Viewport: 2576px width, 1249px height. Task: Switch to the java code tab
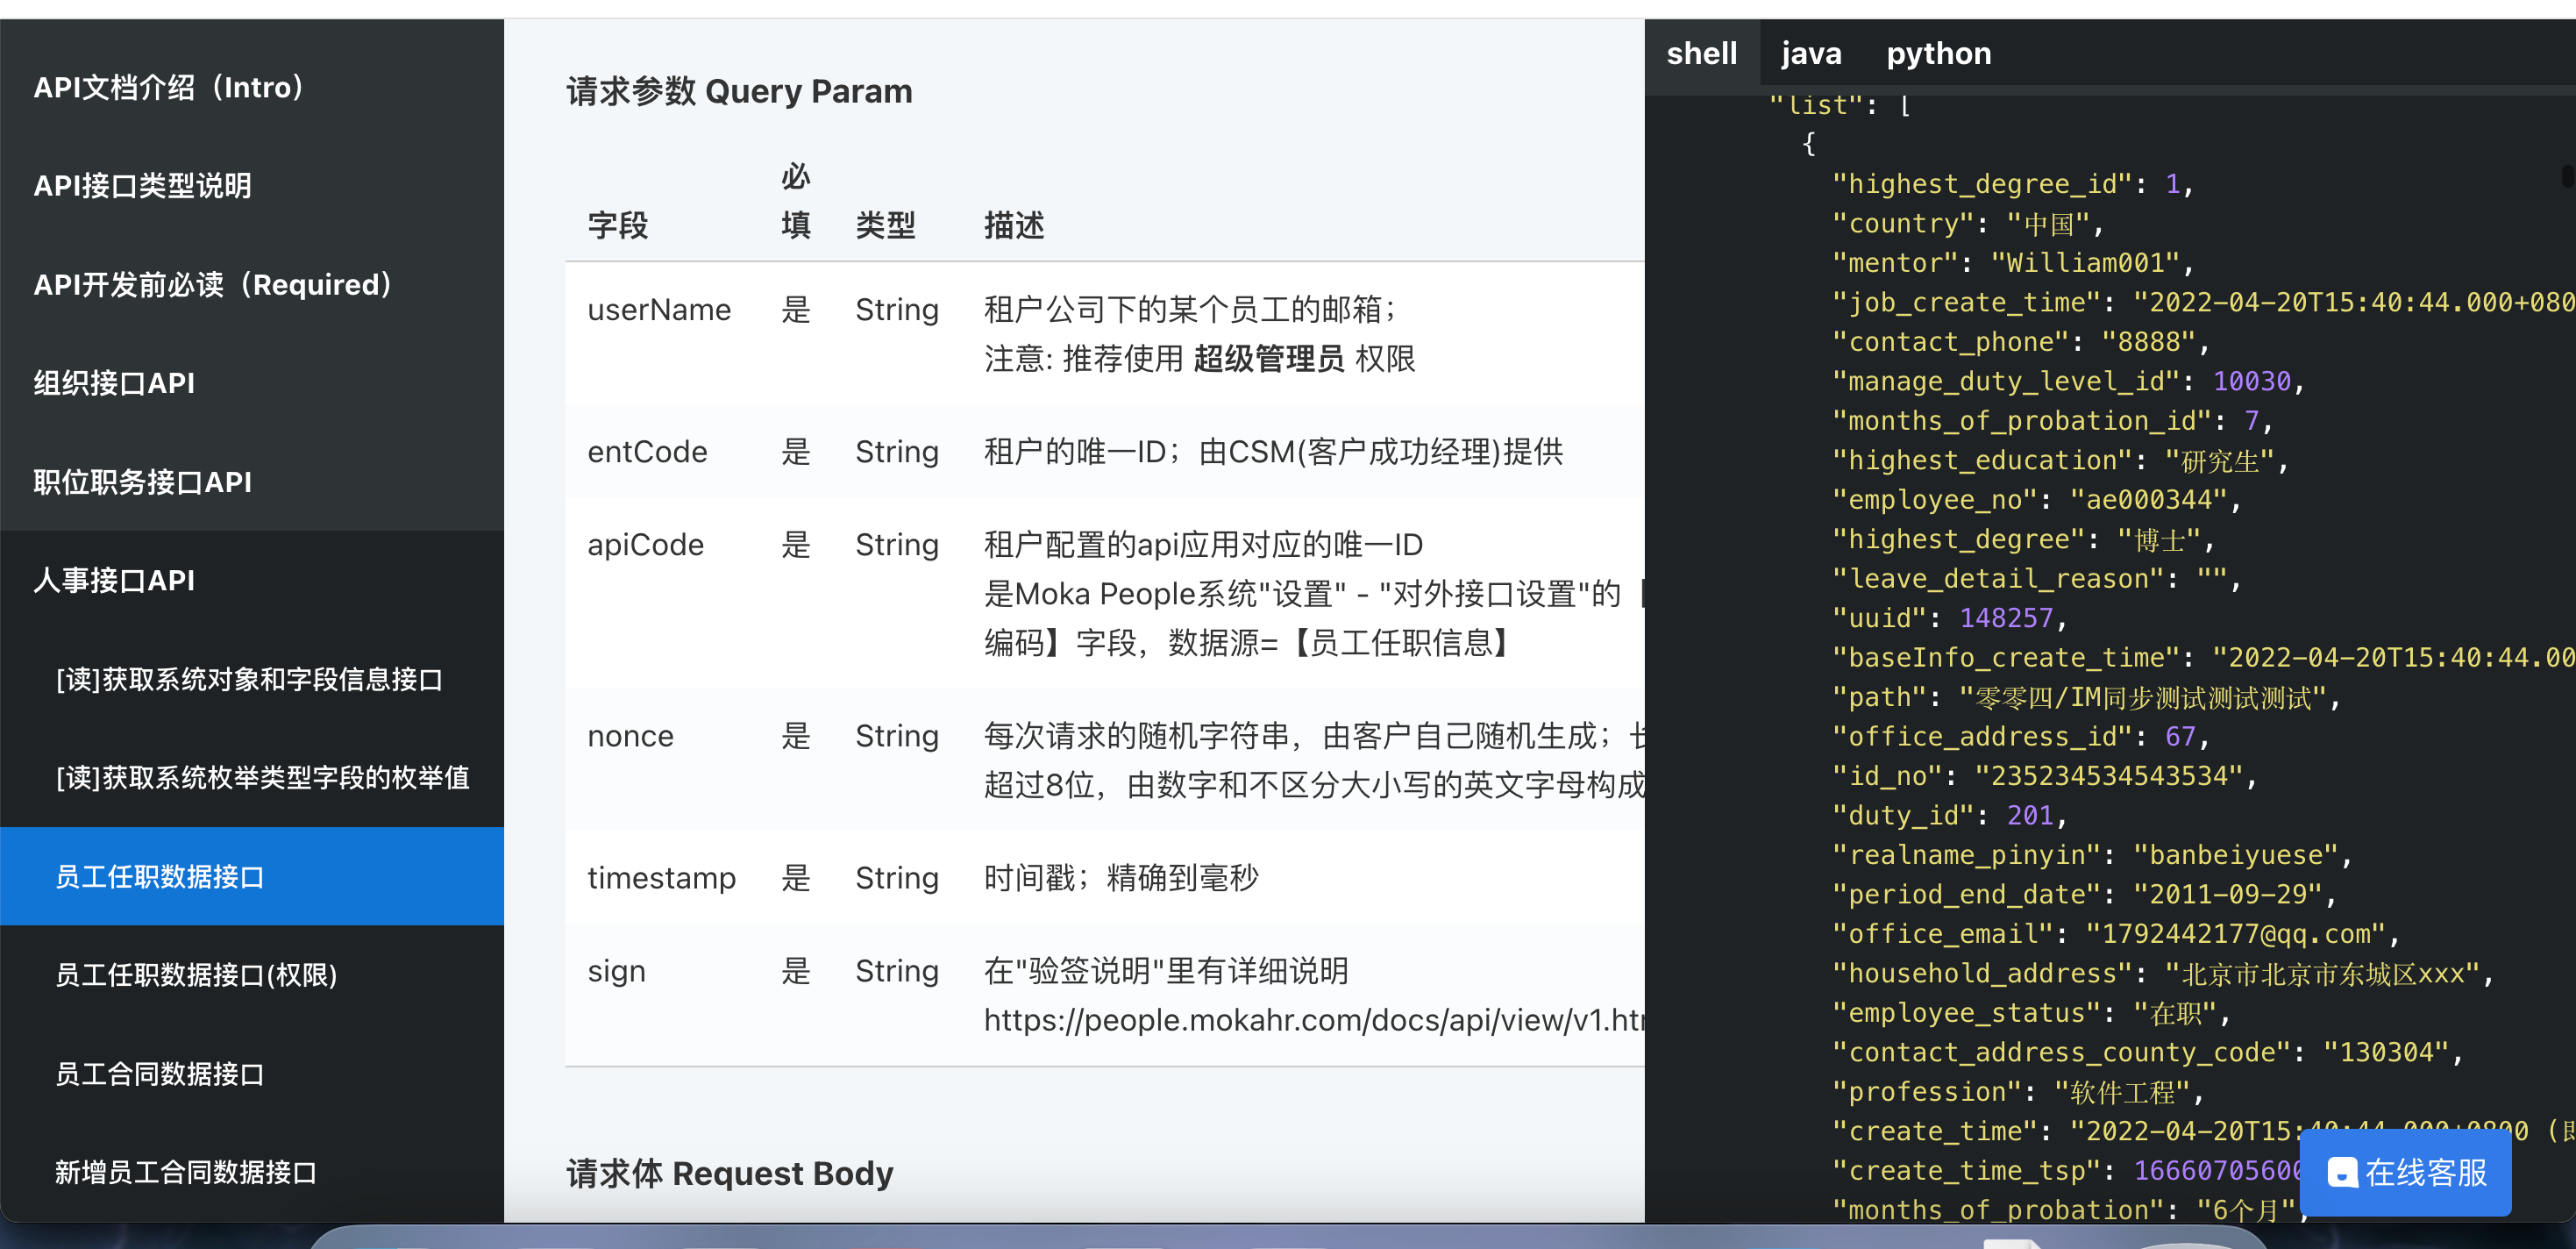coord(1811,54)
